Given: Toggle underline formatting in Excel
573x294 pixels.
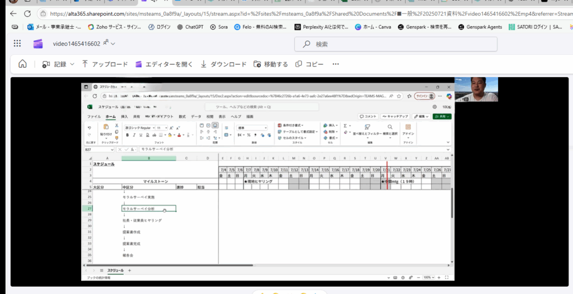Looking at the screenshot, I should pos(140,135).
